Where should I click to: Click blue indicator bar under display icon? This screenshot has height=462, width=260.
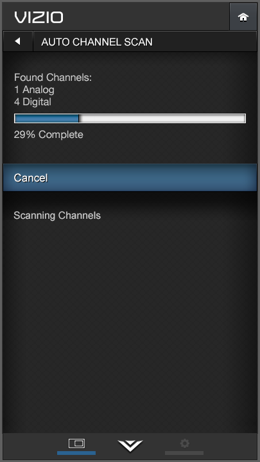click(x=76, y=453)
